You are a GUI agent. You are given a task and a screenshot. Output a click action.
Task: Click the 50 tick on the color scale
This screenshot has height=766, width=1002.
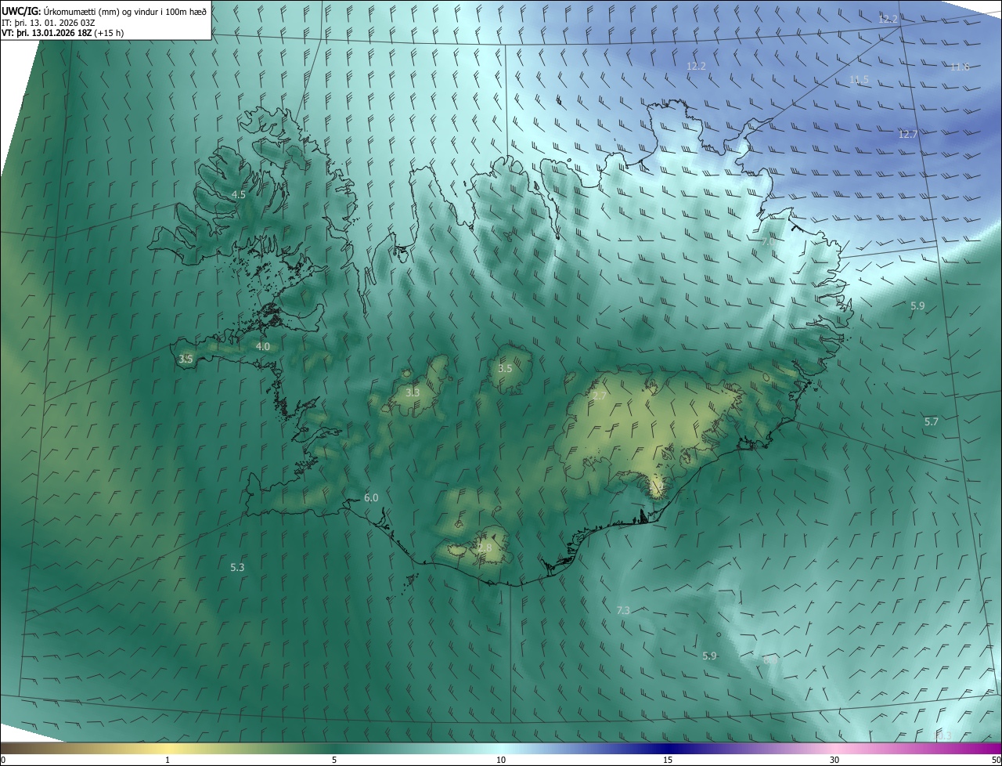996,760
